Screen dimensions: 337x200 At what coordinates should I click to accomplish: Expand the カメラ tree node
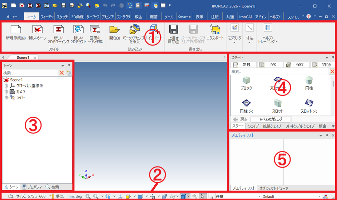(x=6, y=92)
